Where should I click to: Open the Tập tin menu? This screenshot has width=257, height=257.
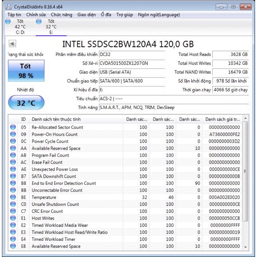tap(14, 15)
